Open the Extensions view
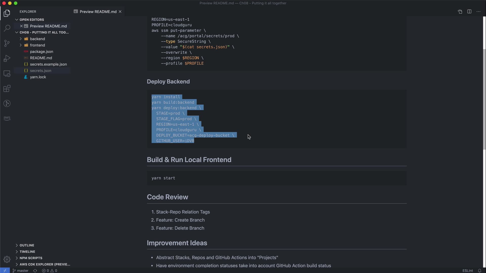Viewport: 486px width, 273px height. click(7, 89)
